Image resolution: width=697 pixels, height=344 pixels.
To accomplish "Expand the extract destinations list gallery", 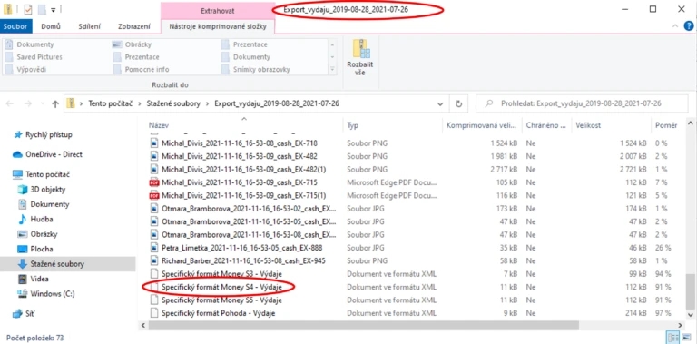I will click(x=332, y=69).
